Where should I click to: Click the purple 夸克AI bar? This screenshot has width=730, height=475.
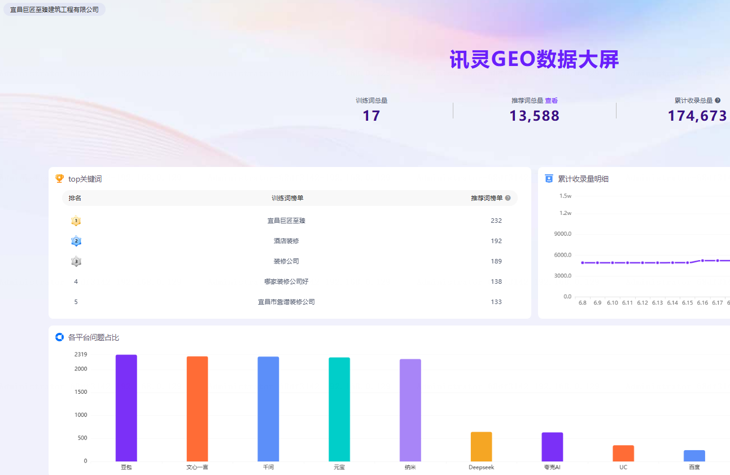point(552,447)
